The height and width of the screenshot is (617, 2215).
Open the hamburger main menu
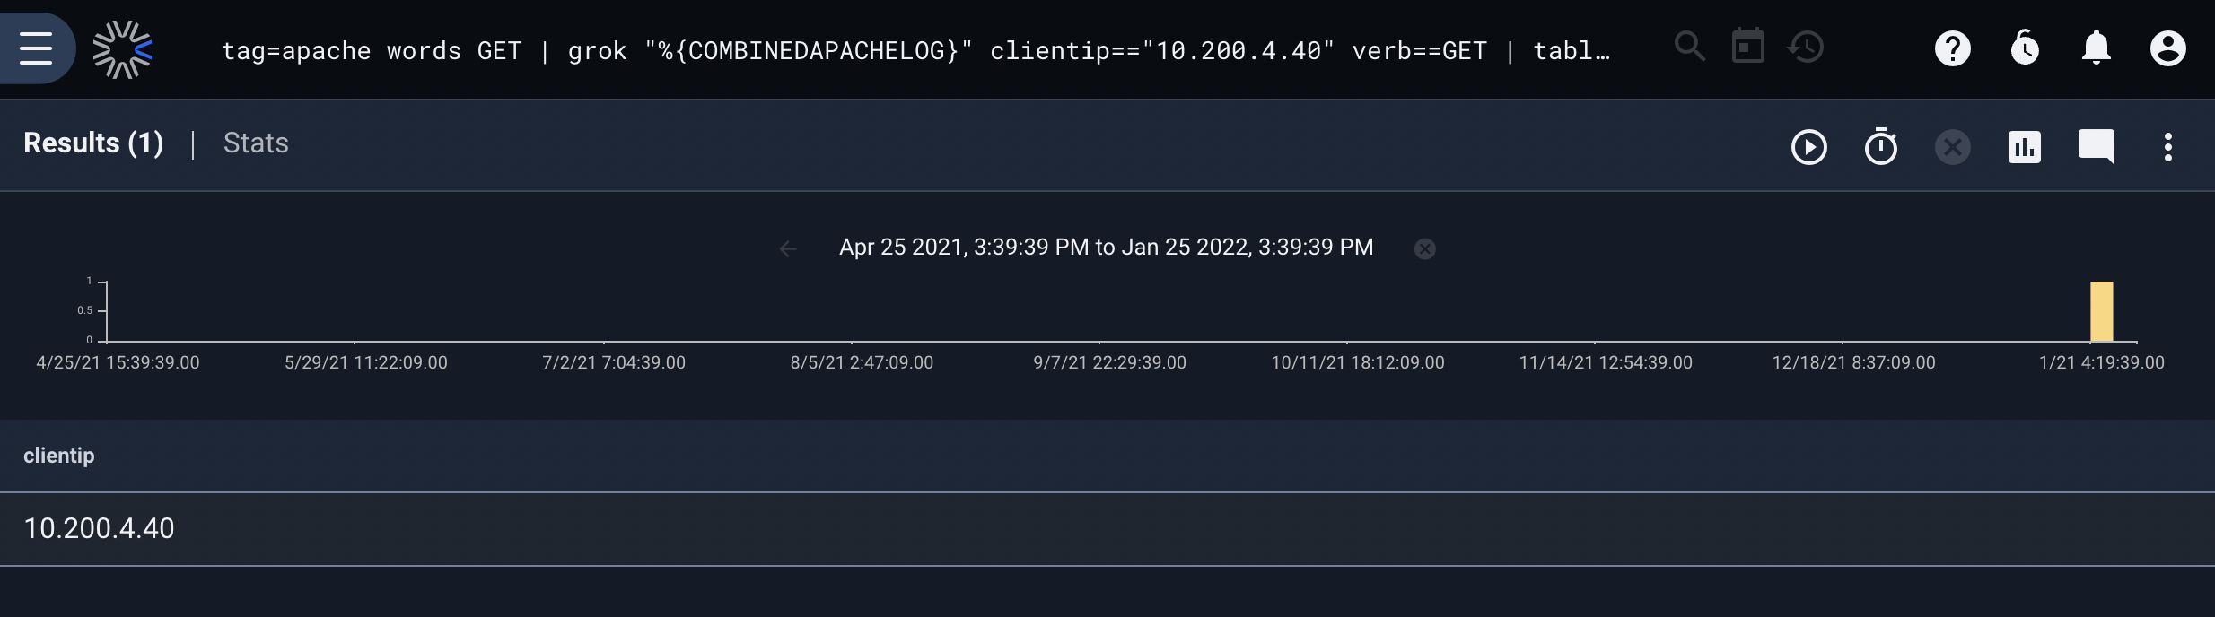pyautogui.click(x=36, y=48)
